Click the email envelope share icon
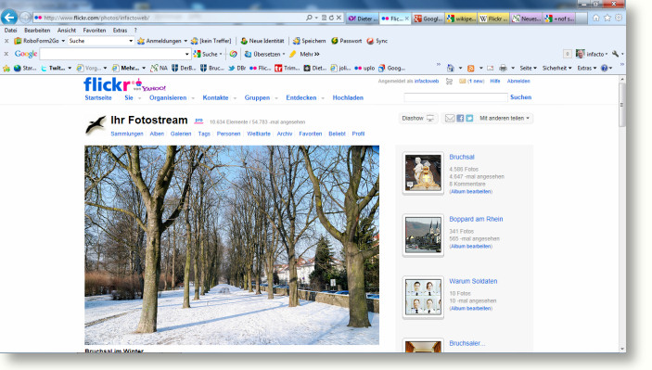The image size is (652, 370). [450, 119]
